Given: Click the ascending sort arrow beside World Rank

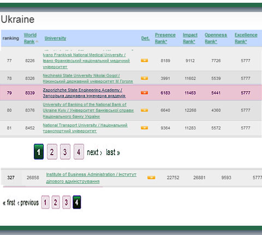Looking at the screenshot, I should tap(37, 42).
